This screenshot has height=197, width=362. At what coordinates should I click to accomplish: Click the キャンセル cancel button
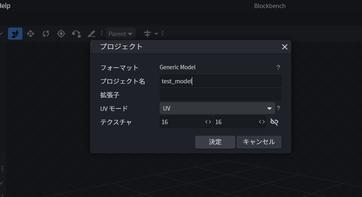pos(259,142)
